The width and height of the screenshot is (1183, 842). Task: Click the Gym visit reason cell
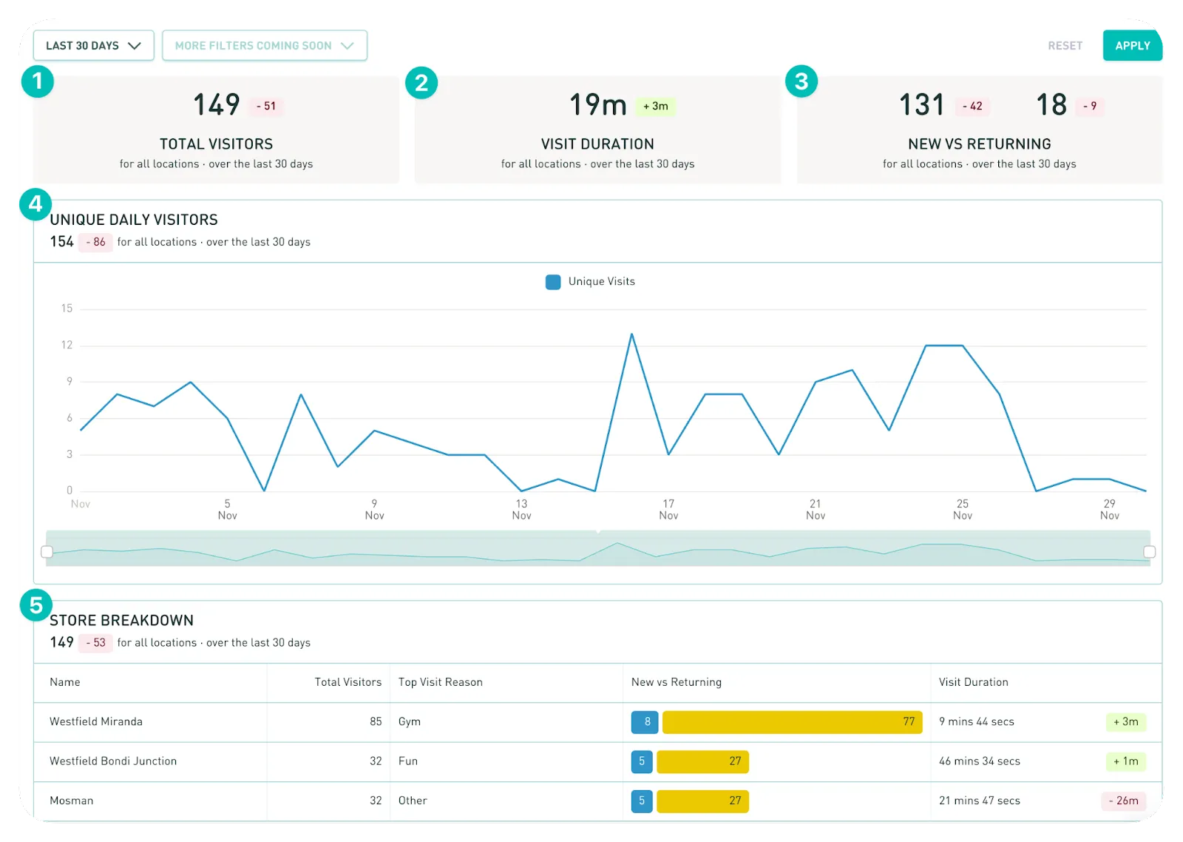[x=410, y=722]
